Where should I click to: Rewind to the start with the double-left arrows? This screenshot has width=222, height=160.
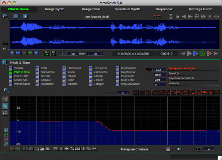pos(183,53)
